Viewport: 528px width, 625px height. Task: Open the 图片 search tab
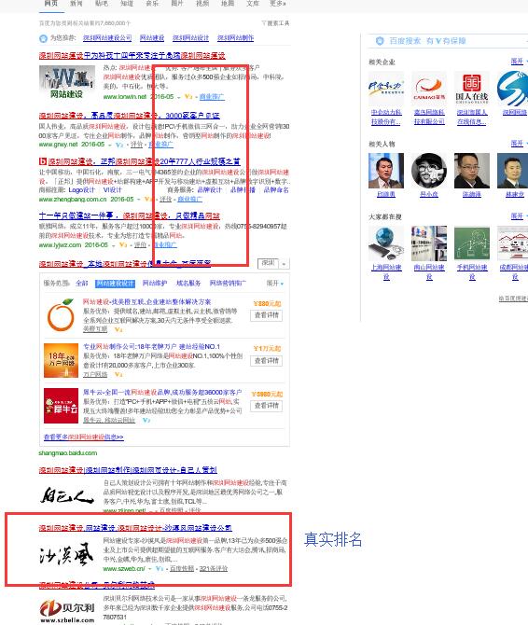tap(177, 3)
